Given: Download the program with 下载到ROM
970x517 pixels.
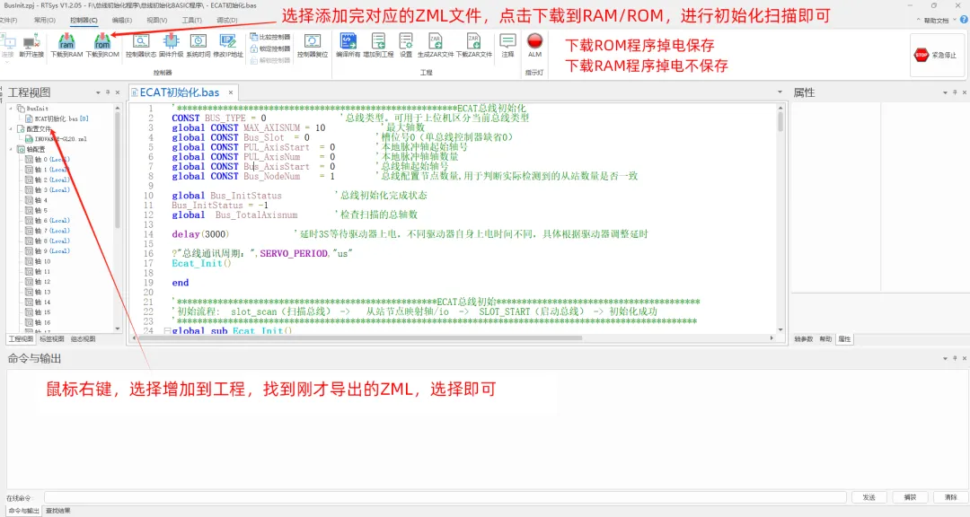Looking at the screenshot, I should 102,47.
